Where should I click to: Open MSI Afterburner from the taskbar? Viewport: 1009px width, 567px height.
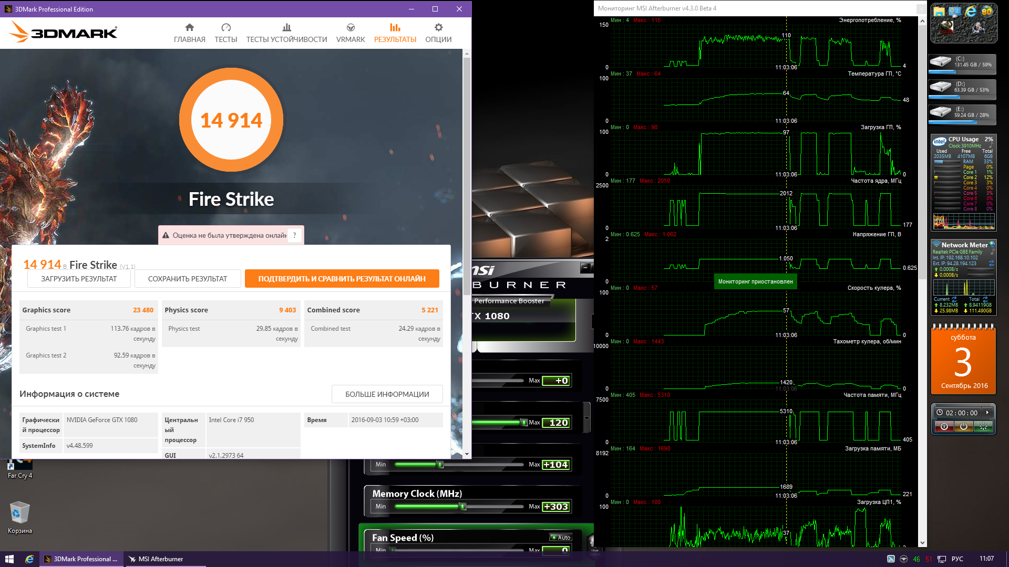click(x=160, y=559)
